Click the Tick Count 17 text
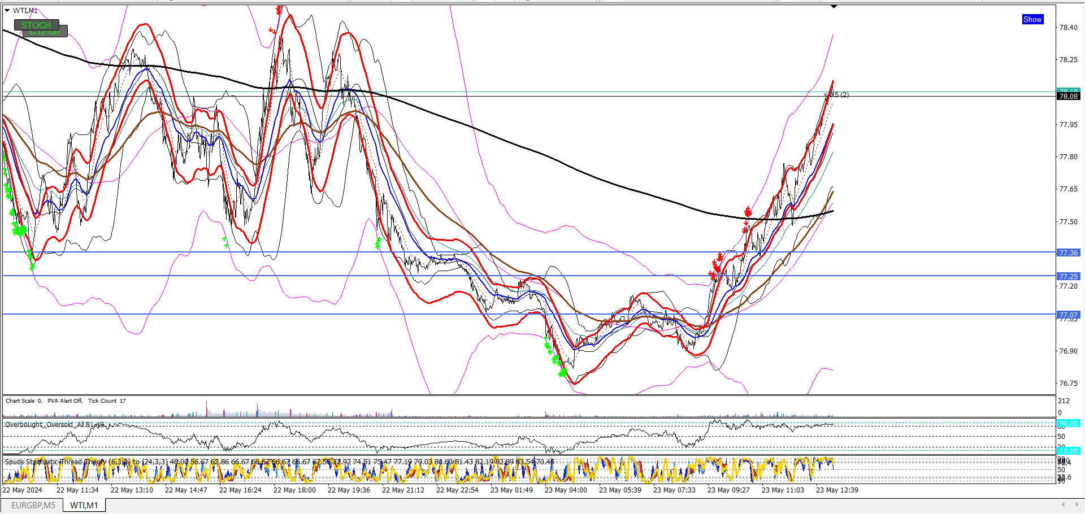Viewport: 1085px width, 514px height. (x=107, y=400)
